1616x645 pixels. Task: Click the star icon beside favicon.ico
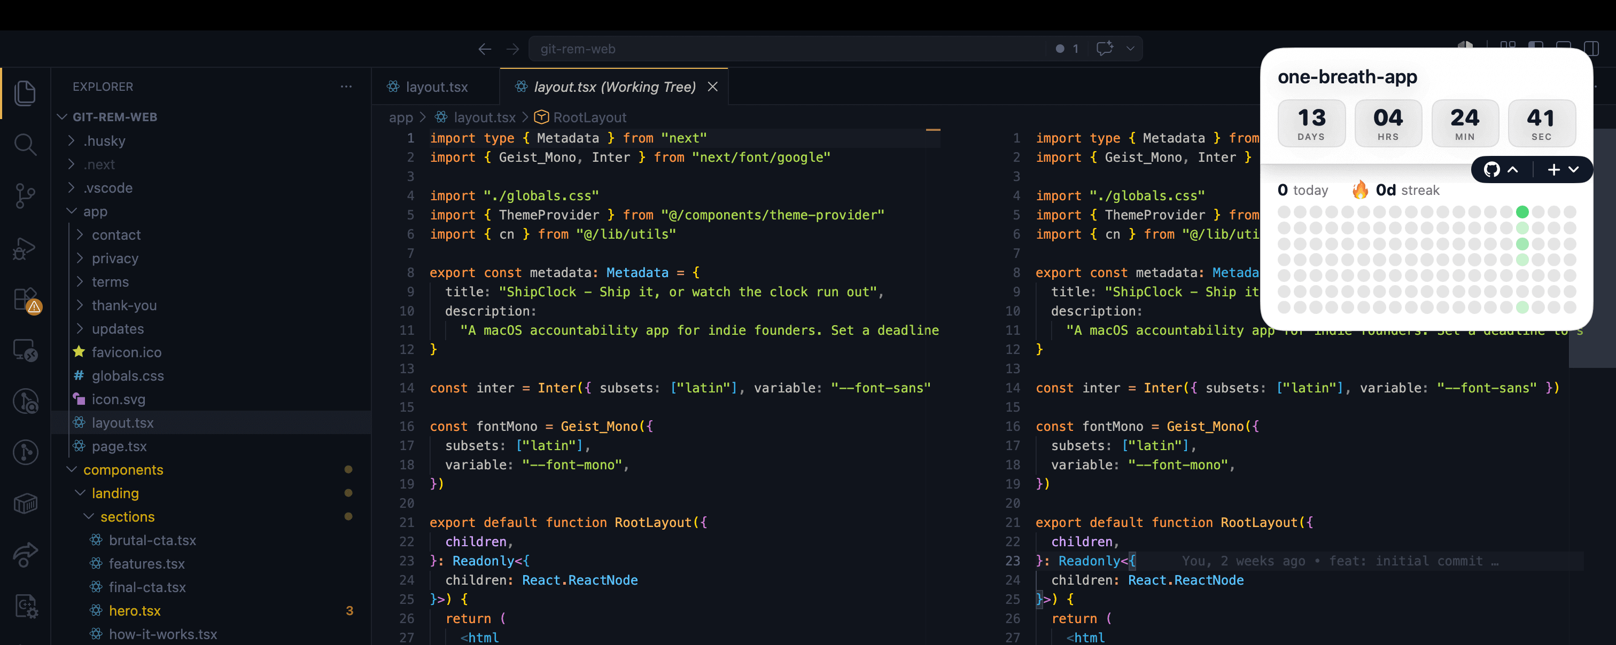tap(79, 352)
